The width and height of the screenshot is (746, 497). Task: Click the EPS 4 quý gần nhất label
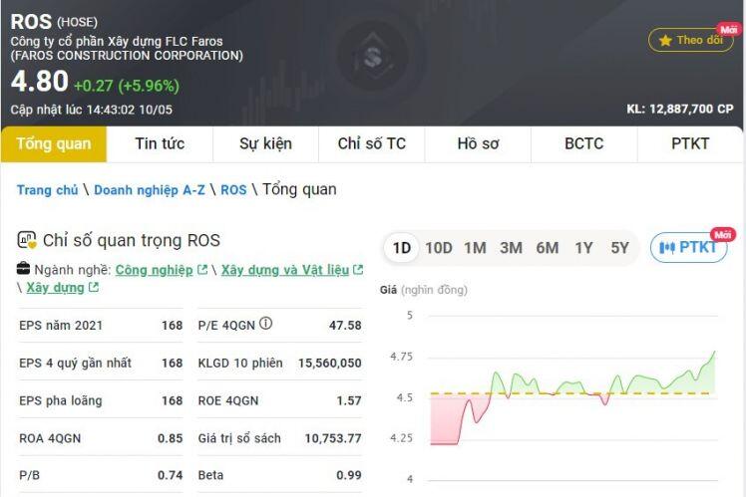[x=75, y=363]
